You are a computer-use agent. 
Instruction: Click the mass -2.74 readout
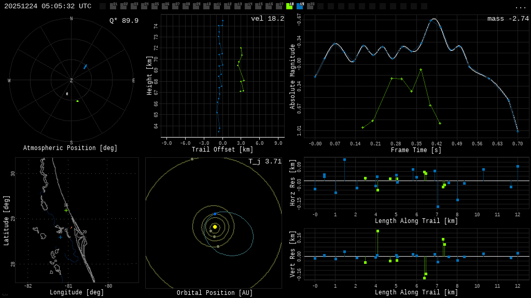(508, 19)
